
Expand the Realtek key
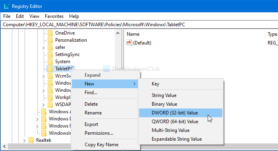coord(25,141)
